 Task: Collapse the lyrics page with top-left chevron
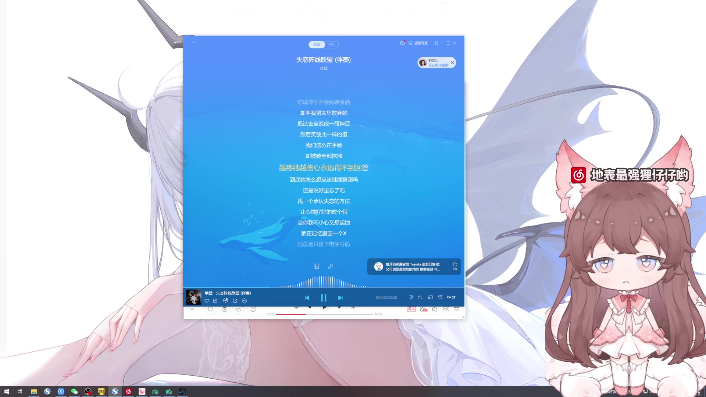pyautogui.click(x=193, y=43)
